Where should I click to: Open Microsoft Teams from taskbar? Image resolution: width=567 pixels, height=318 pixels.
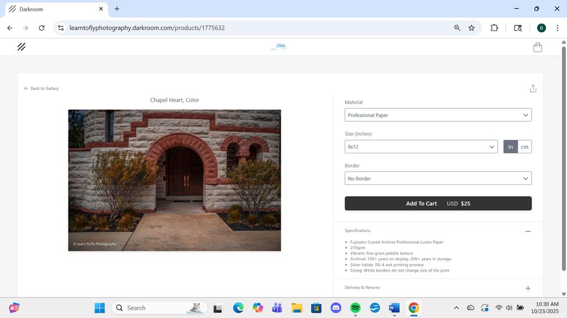point(277,308)
